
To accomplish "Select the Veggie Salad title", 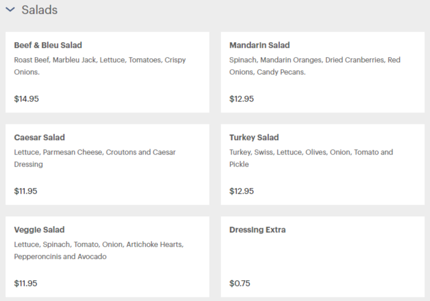I will [x=39, y=229].
